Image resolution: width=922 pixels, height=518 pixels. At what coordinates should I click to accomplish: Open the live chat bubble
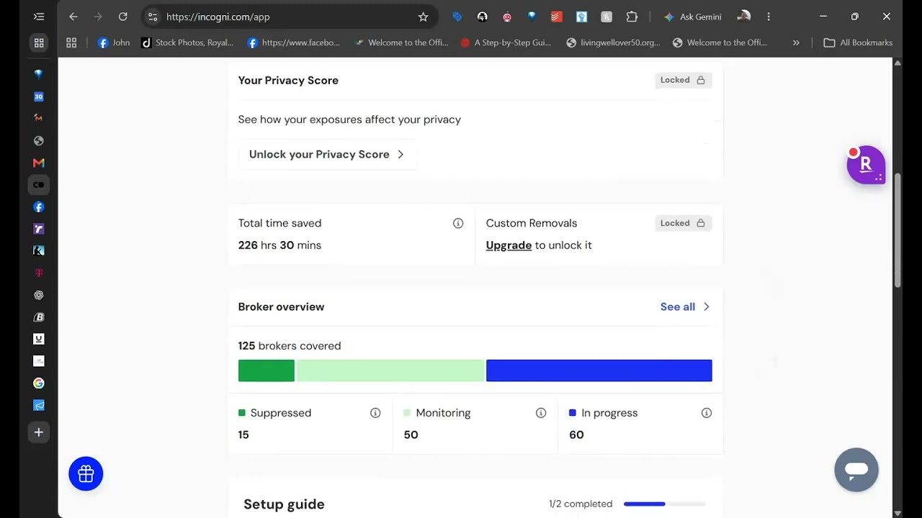coord(856,470)
